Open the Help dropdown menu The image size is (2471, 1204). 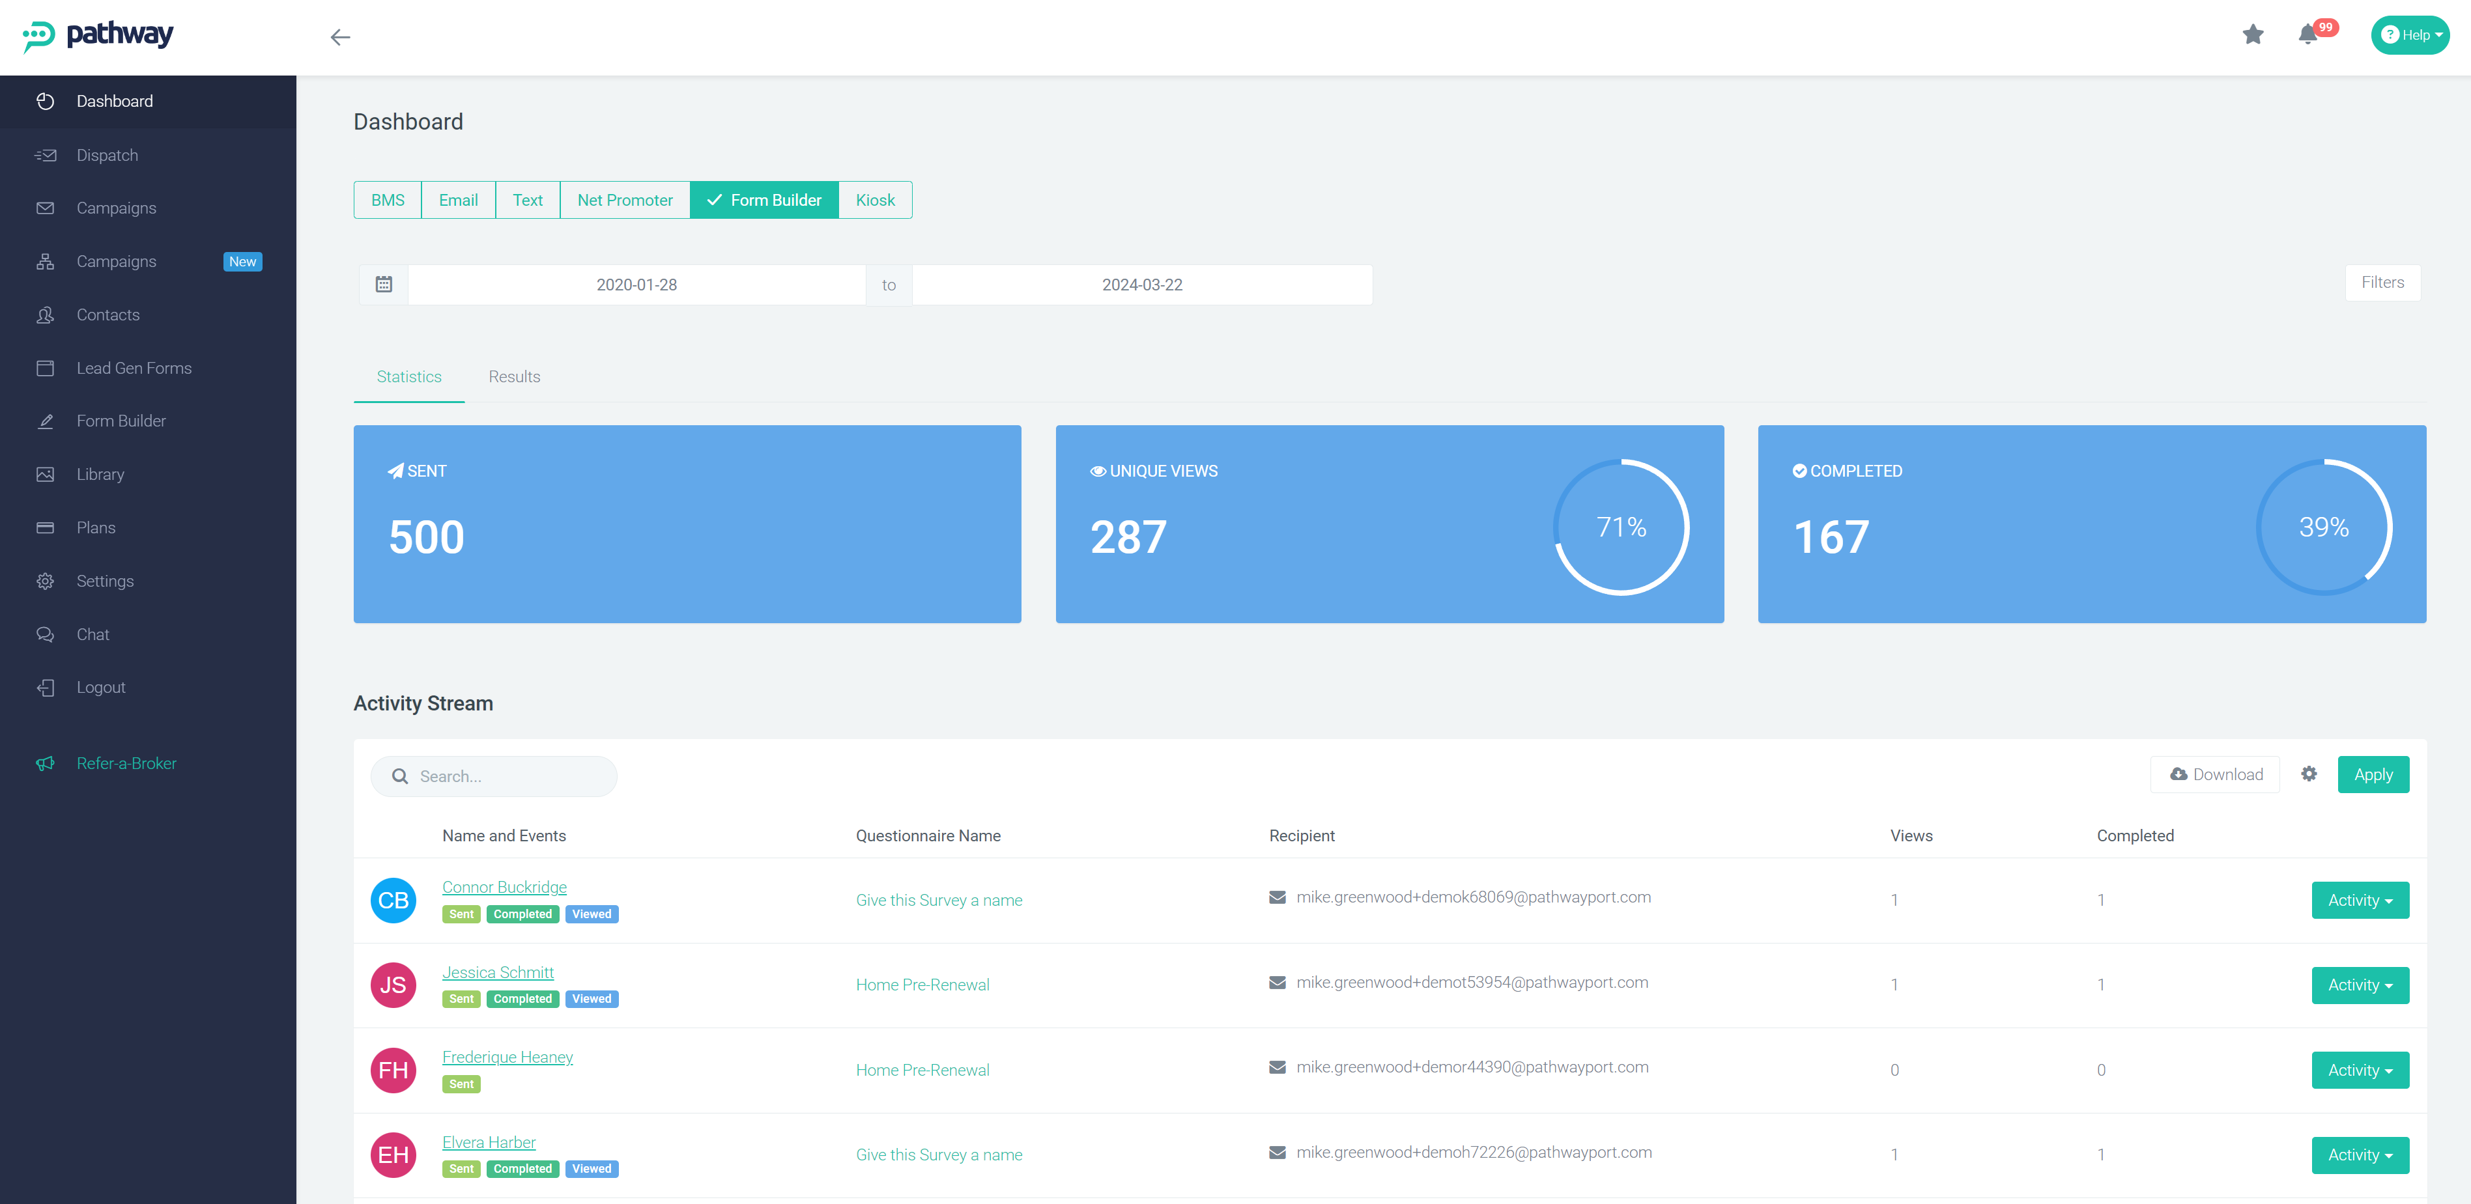tap(2410, 35)
